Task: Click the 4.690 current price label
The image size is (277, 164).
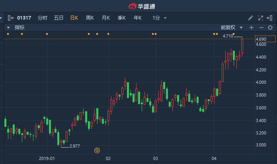Action: tap(265, 39)
